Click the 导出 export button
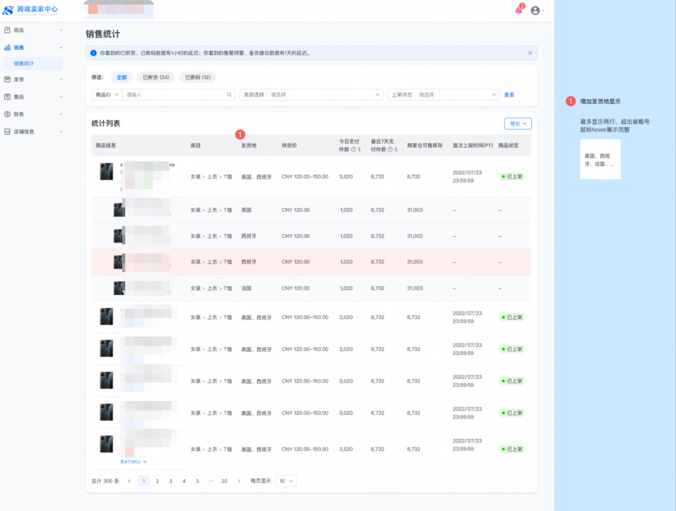This screenshot has width=676, height=511. [517, 124]
